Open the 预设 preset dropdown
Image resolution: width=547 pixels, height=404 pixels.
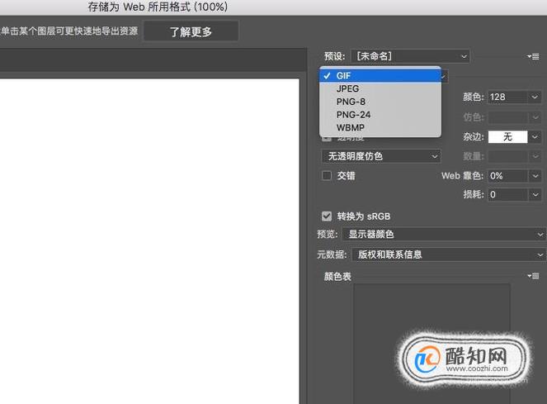(x=410, y=56)
